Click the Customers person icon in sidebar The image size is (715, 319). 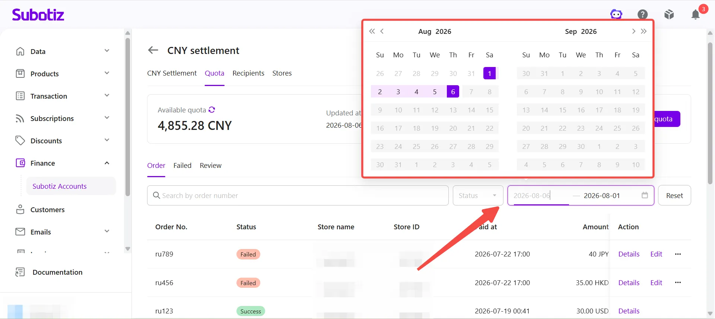click(x=20, y=209)
